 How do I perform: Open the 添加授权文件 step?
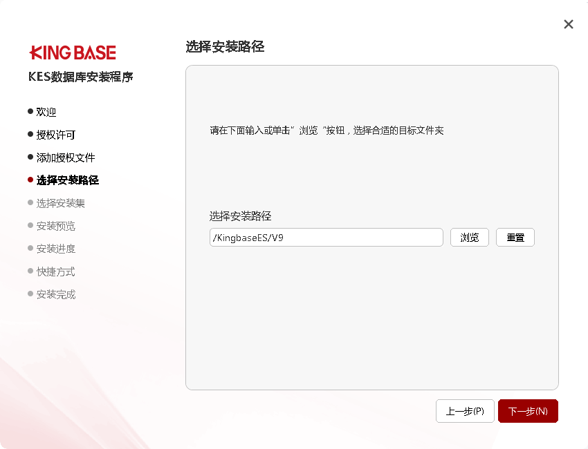66,157
